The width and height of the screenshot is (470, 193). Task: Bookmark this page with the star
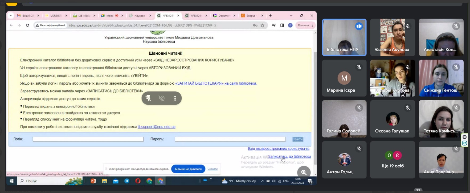pos(263,25)
